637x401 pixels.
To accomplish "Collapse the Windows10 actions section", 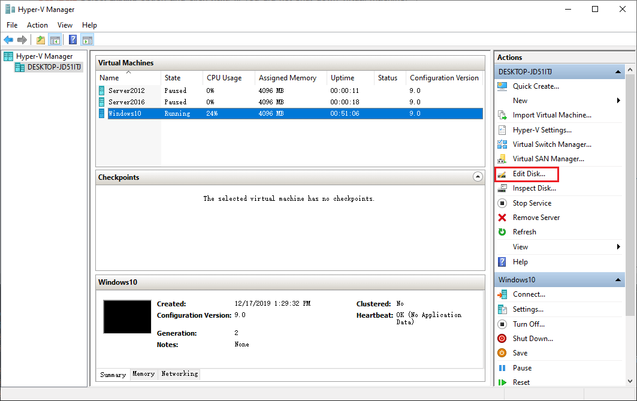I will tap(618, 280).
